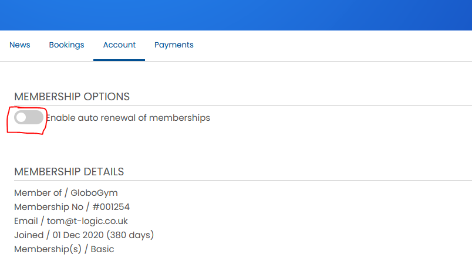Click the 'Enable auto renewal of memberships' label
The width and height of the screenshot is (472, 275).
coord(128,118)
